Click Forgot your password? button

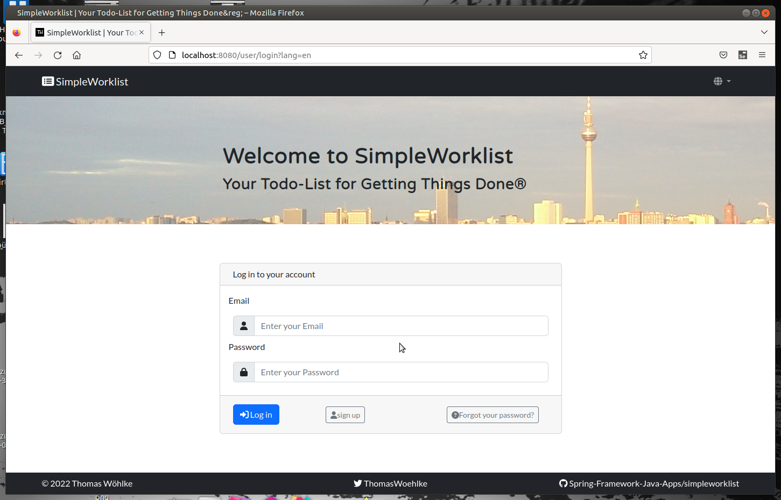point(492,415)
